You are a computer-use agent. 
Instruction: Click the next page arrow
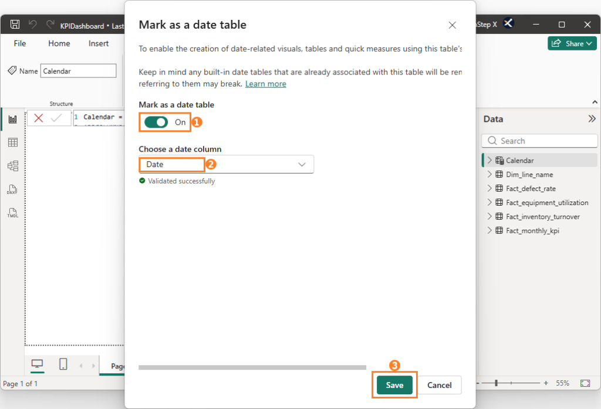coord(93,366)
